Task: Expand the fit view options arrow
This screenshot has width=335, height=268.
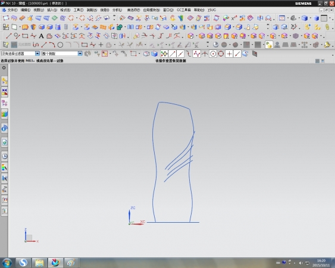Action: point(288,18)
